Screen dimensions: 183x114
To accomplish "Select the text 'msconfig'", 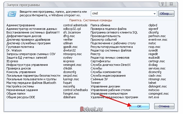I will 69,86.
